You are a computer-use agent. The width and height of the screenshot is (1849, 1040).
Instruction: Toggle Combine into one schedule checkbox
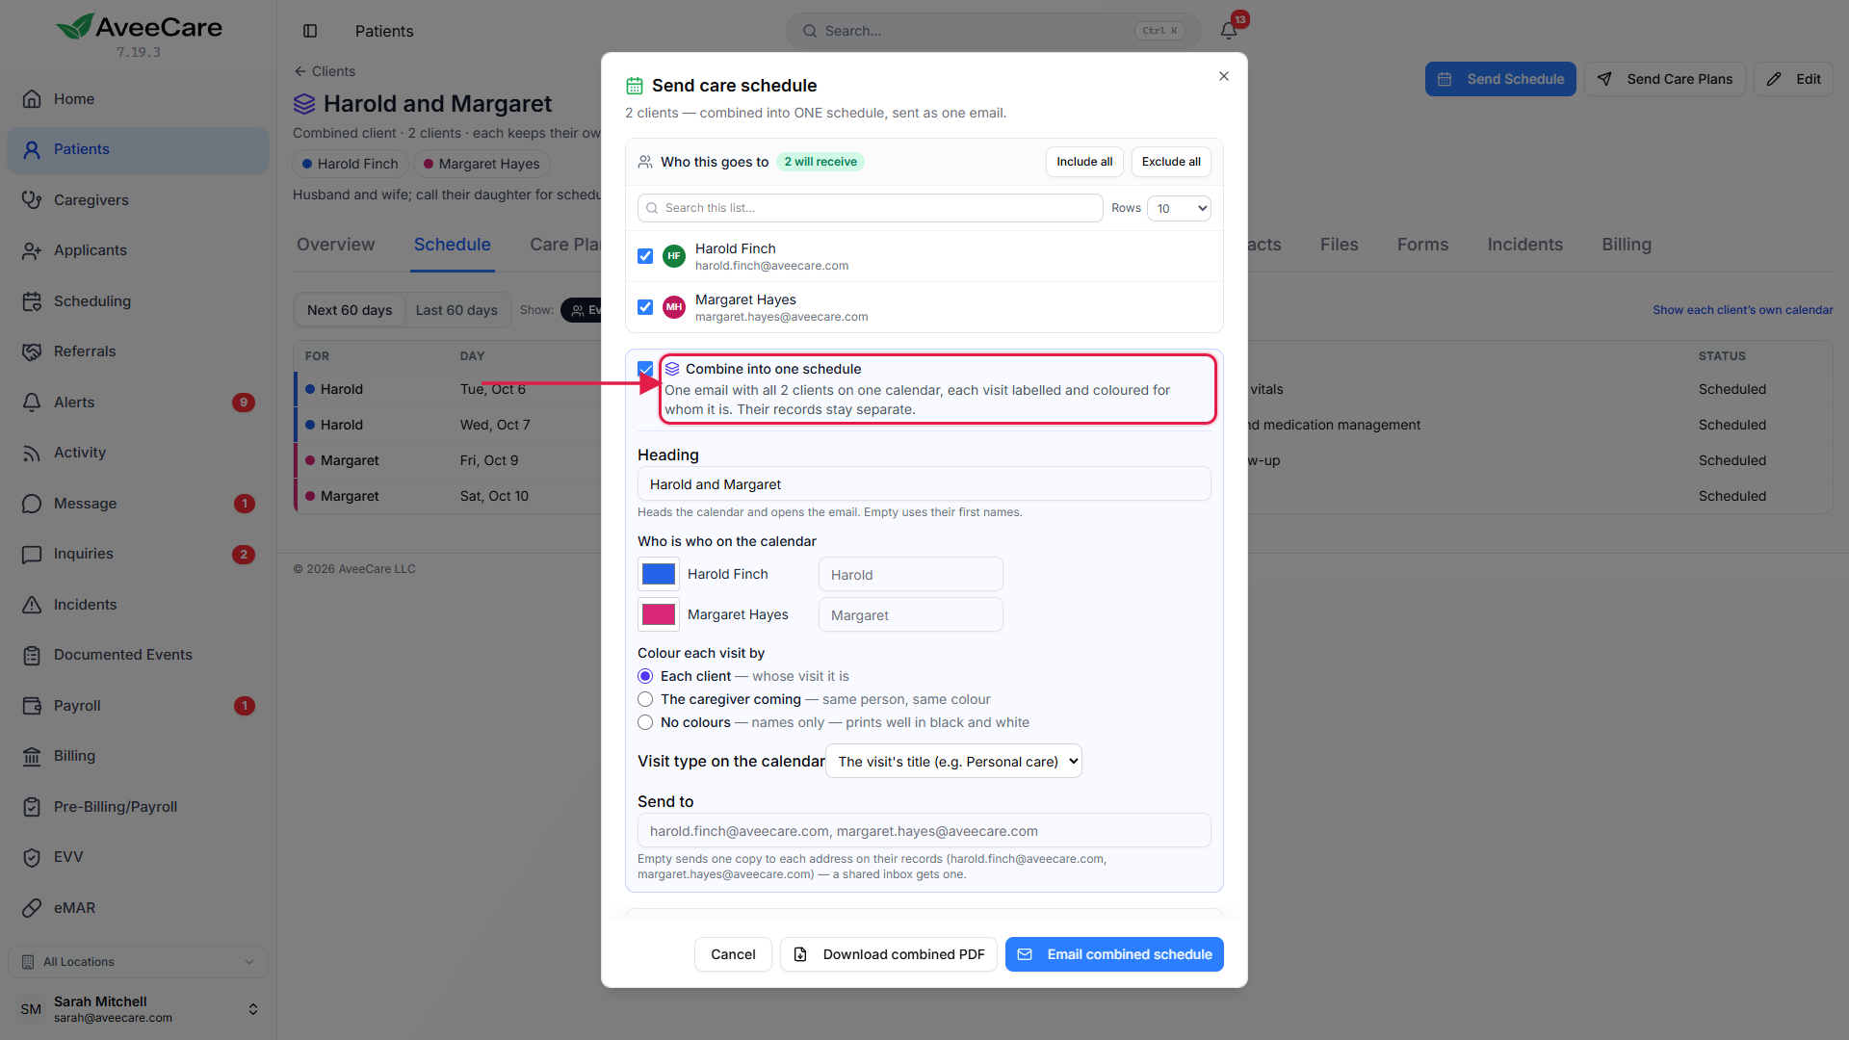coord(645,369)
